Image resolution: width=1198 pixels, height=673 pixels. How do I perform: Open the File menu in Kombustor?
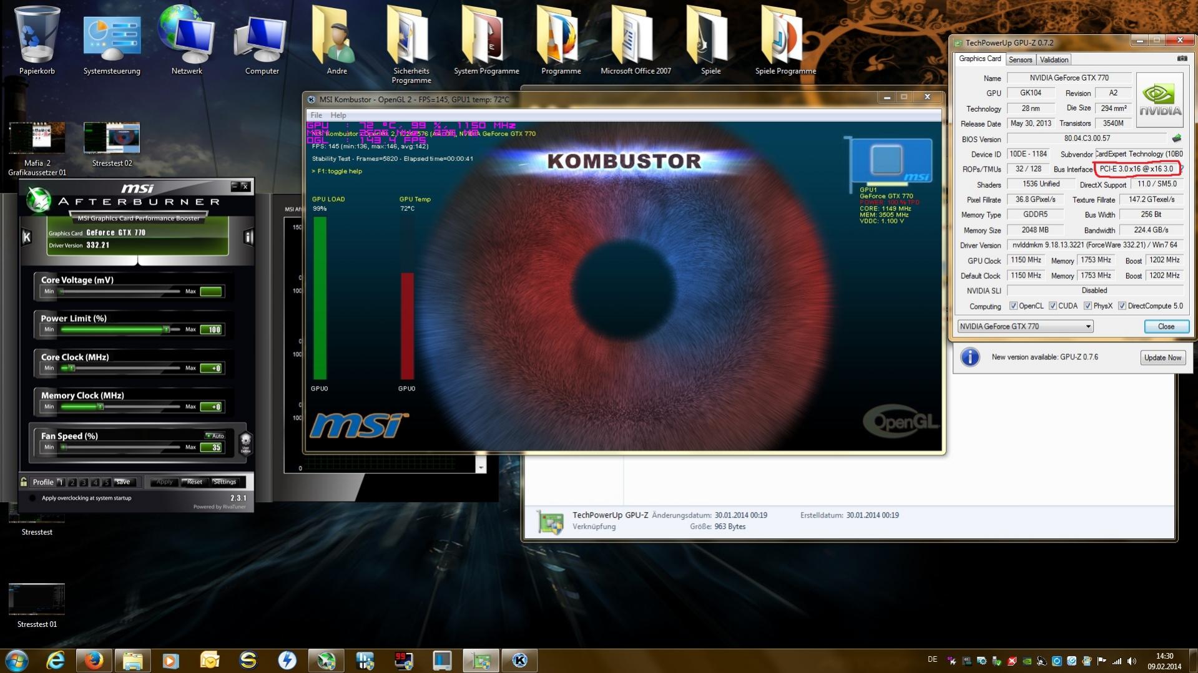tap(317, 115)
